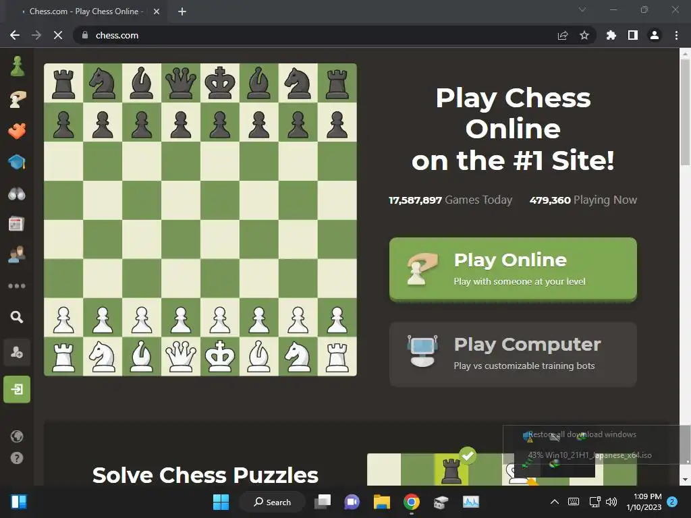691x518 pixels.
Task: Click the Play Computer button
Action: click(x=513, y=355)
